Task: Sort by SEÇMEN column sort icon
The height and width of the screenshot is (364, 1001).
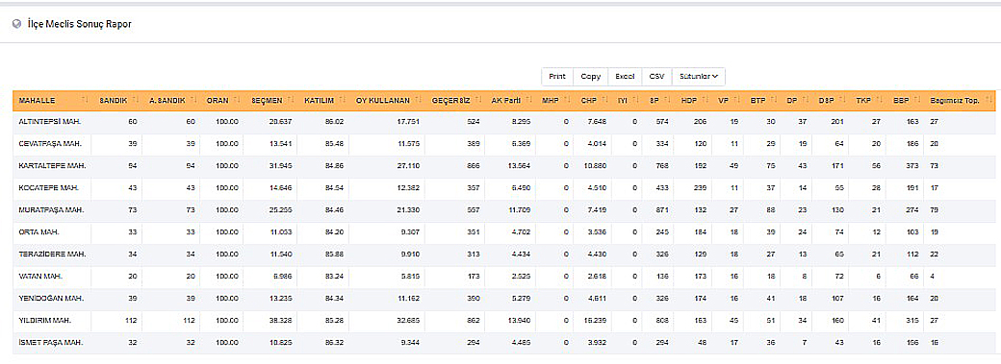Action: point(291,101)
